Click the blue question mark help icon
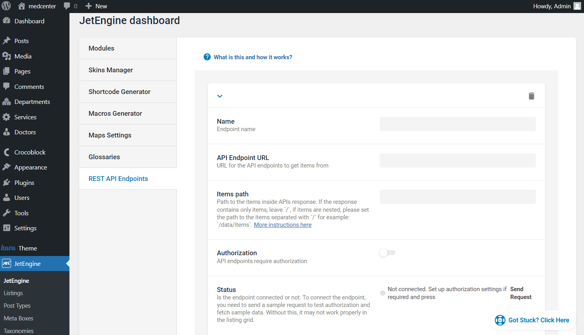 click(x=207, y=57)
